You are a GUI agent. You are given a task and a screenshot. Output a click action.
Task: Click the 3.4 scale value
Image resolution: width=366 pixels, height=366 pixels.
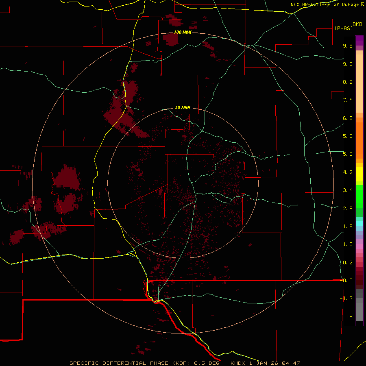pos(348,190)
